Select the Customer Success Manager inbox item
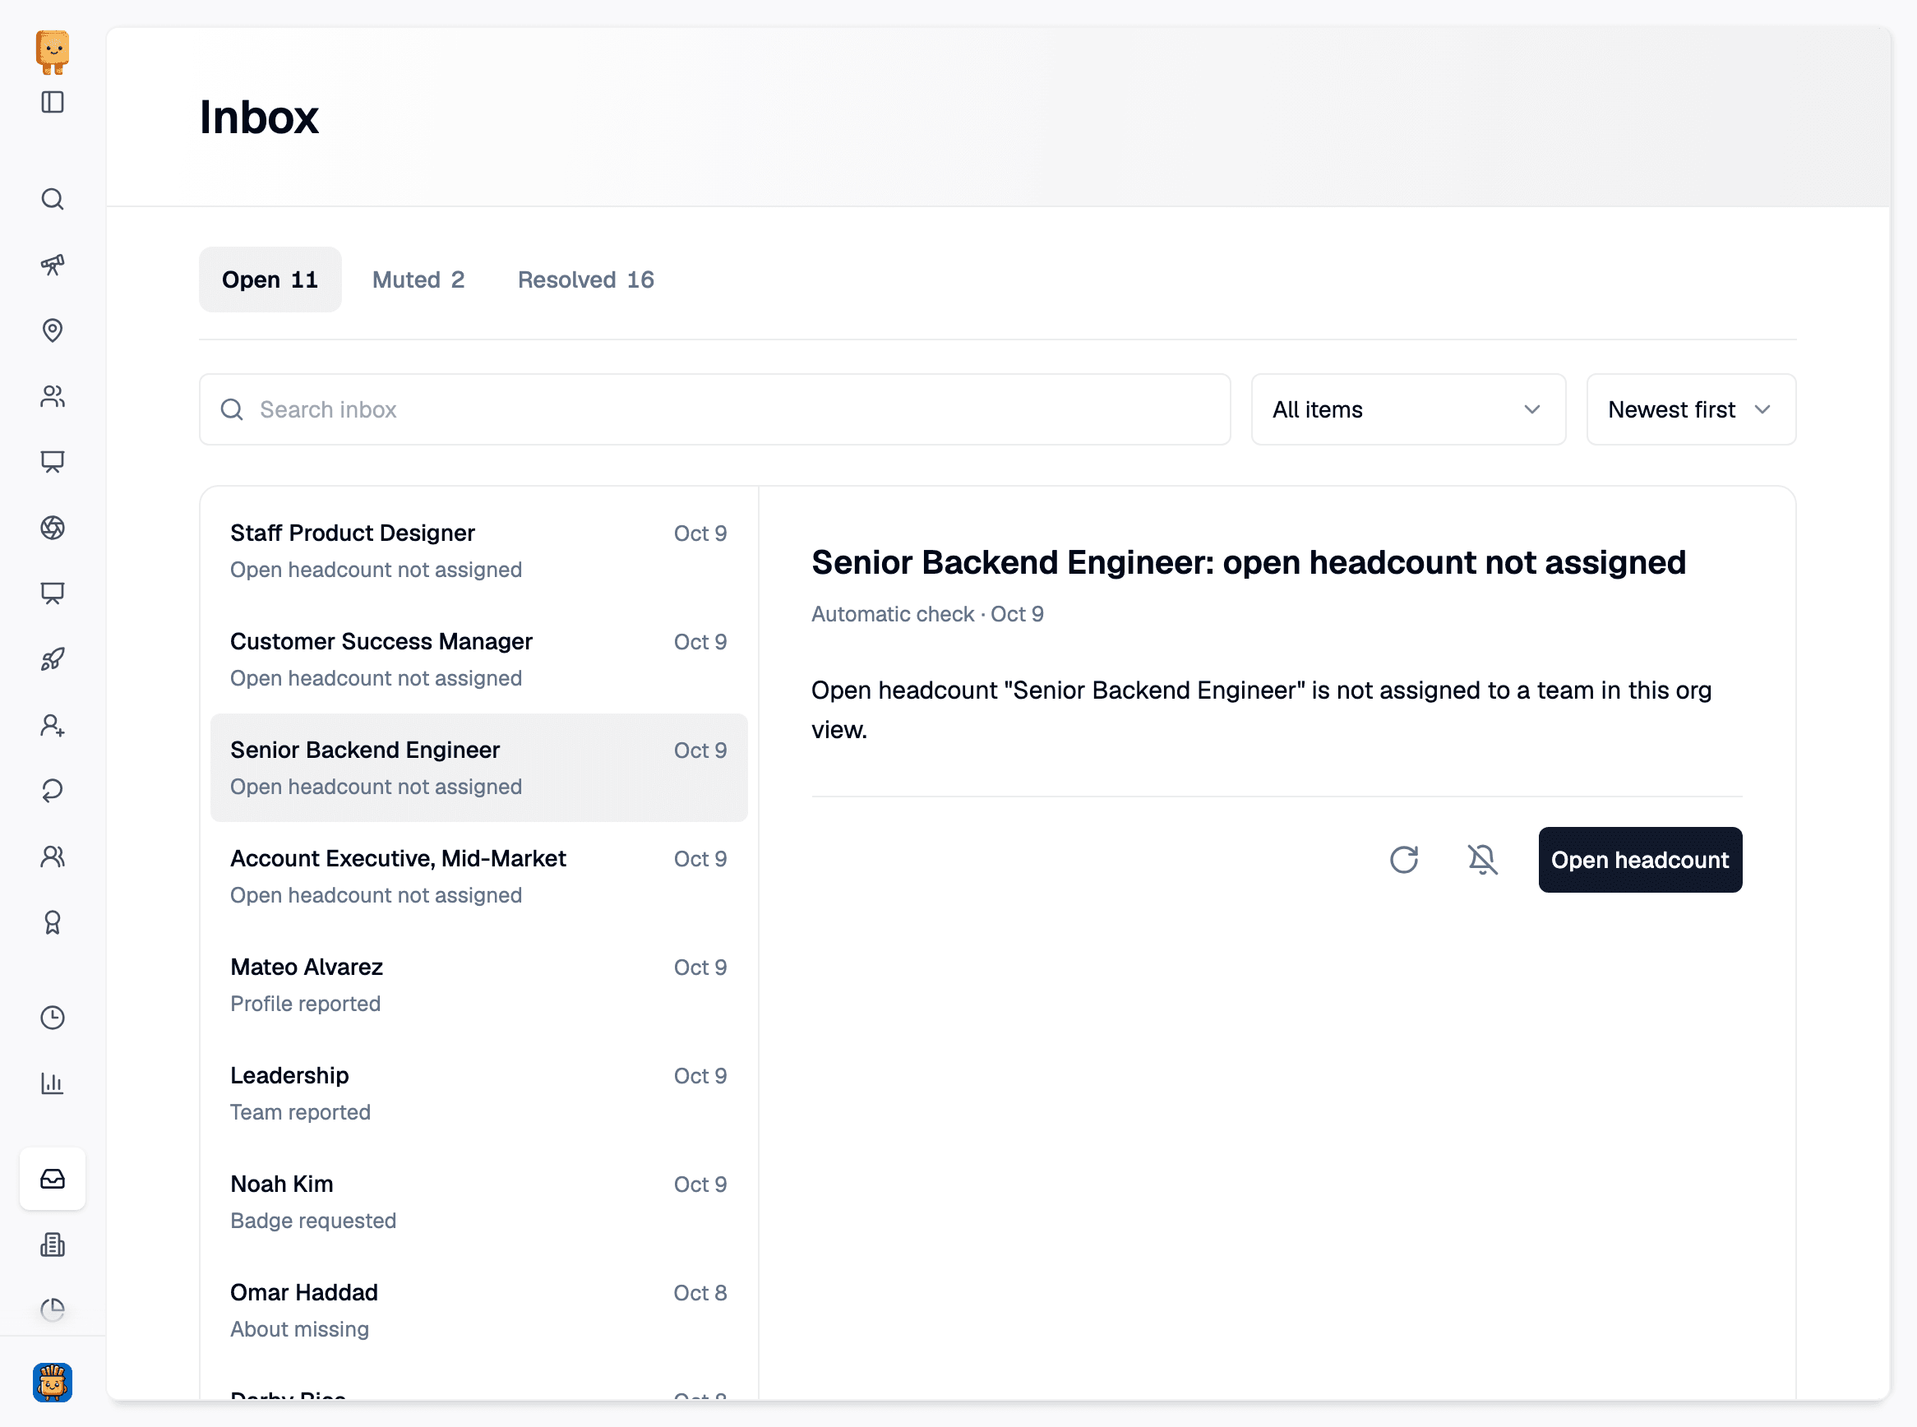Viewport: 1917px width, 1427px height. 478,659
